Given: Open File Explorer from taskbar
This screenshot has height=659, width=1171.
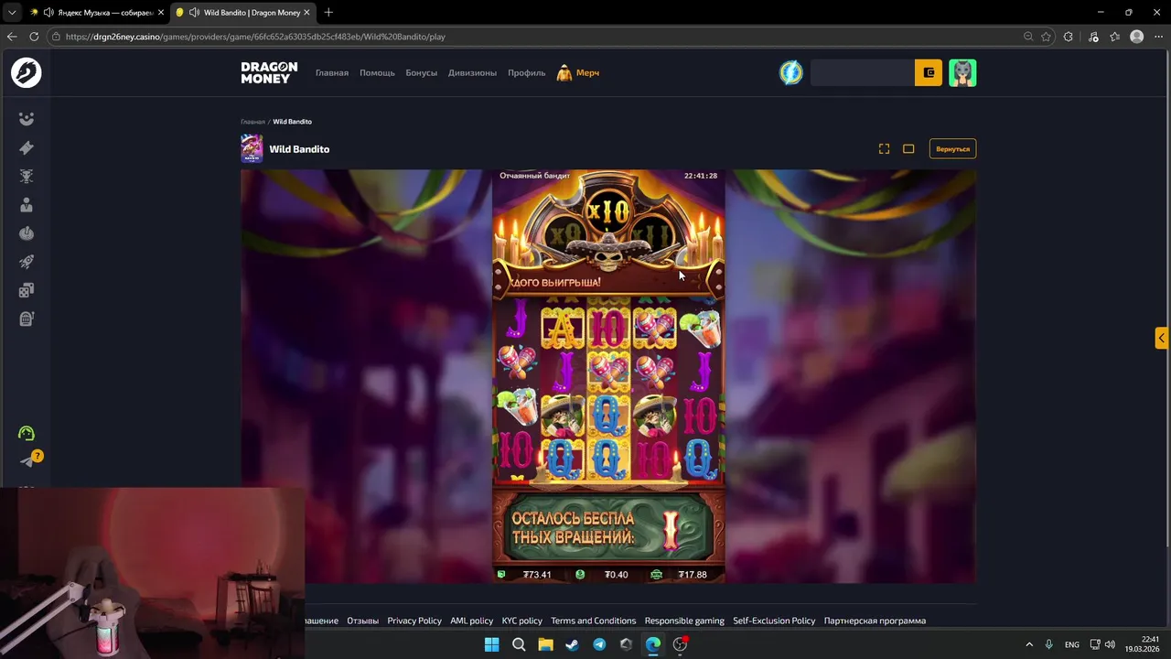Looking at the screenshot, I should point(545,644).
